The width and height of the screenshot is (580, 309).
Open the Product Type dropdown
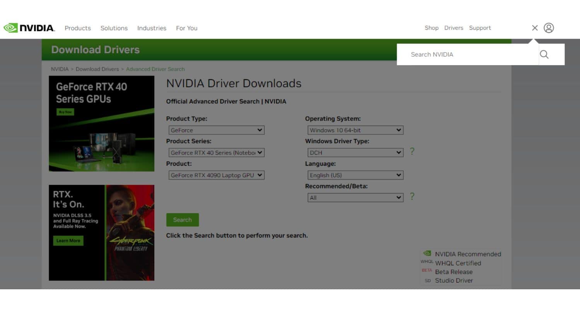(217, 130)
